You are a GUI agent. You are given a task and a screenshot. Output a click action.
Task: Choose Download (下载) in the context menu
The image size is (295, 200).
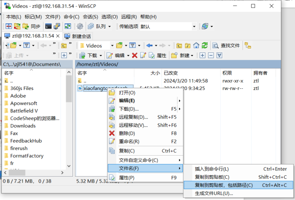[145, 109]
